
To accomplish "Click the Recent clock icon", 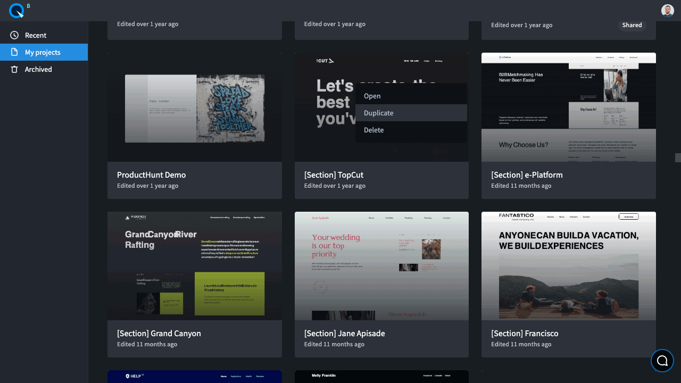I will point(14,35).
